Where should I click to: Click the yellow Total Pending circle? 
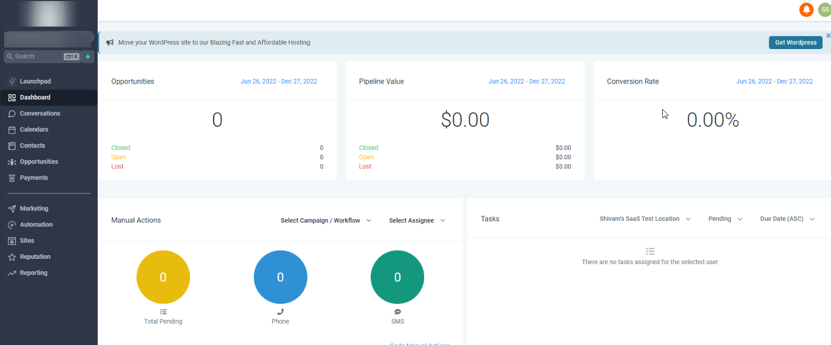click(x=163, y=277)
